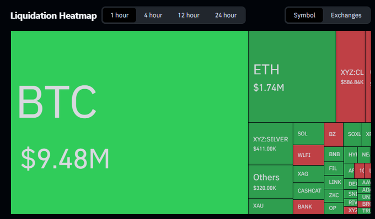Open the ZKC tile

[334, 195]
